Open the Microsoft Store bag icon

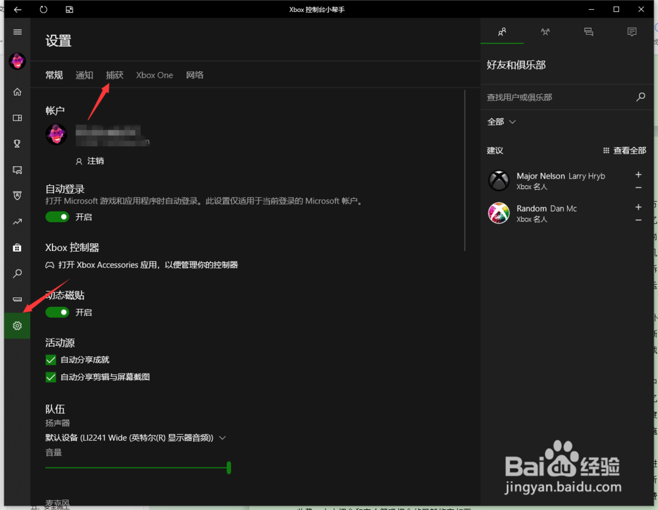click(x=17, y=248)
